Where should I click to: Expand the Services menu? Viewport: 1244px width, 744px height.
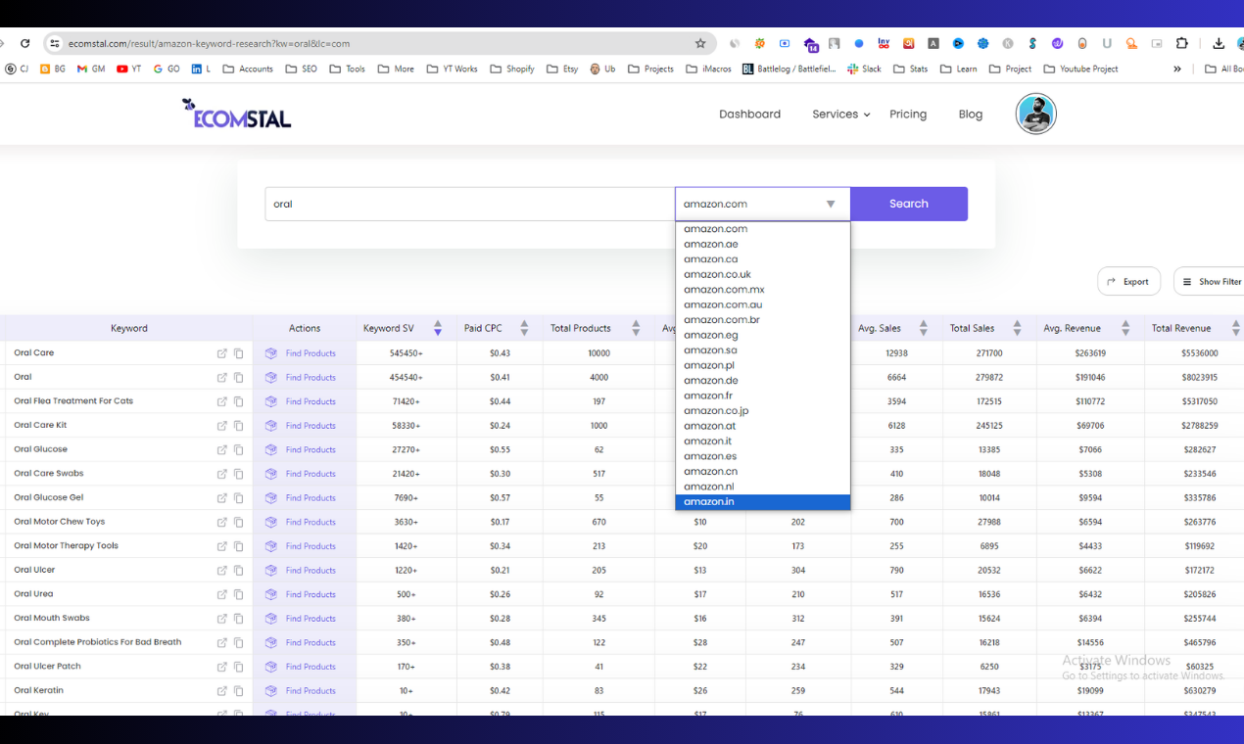(840, 115)
